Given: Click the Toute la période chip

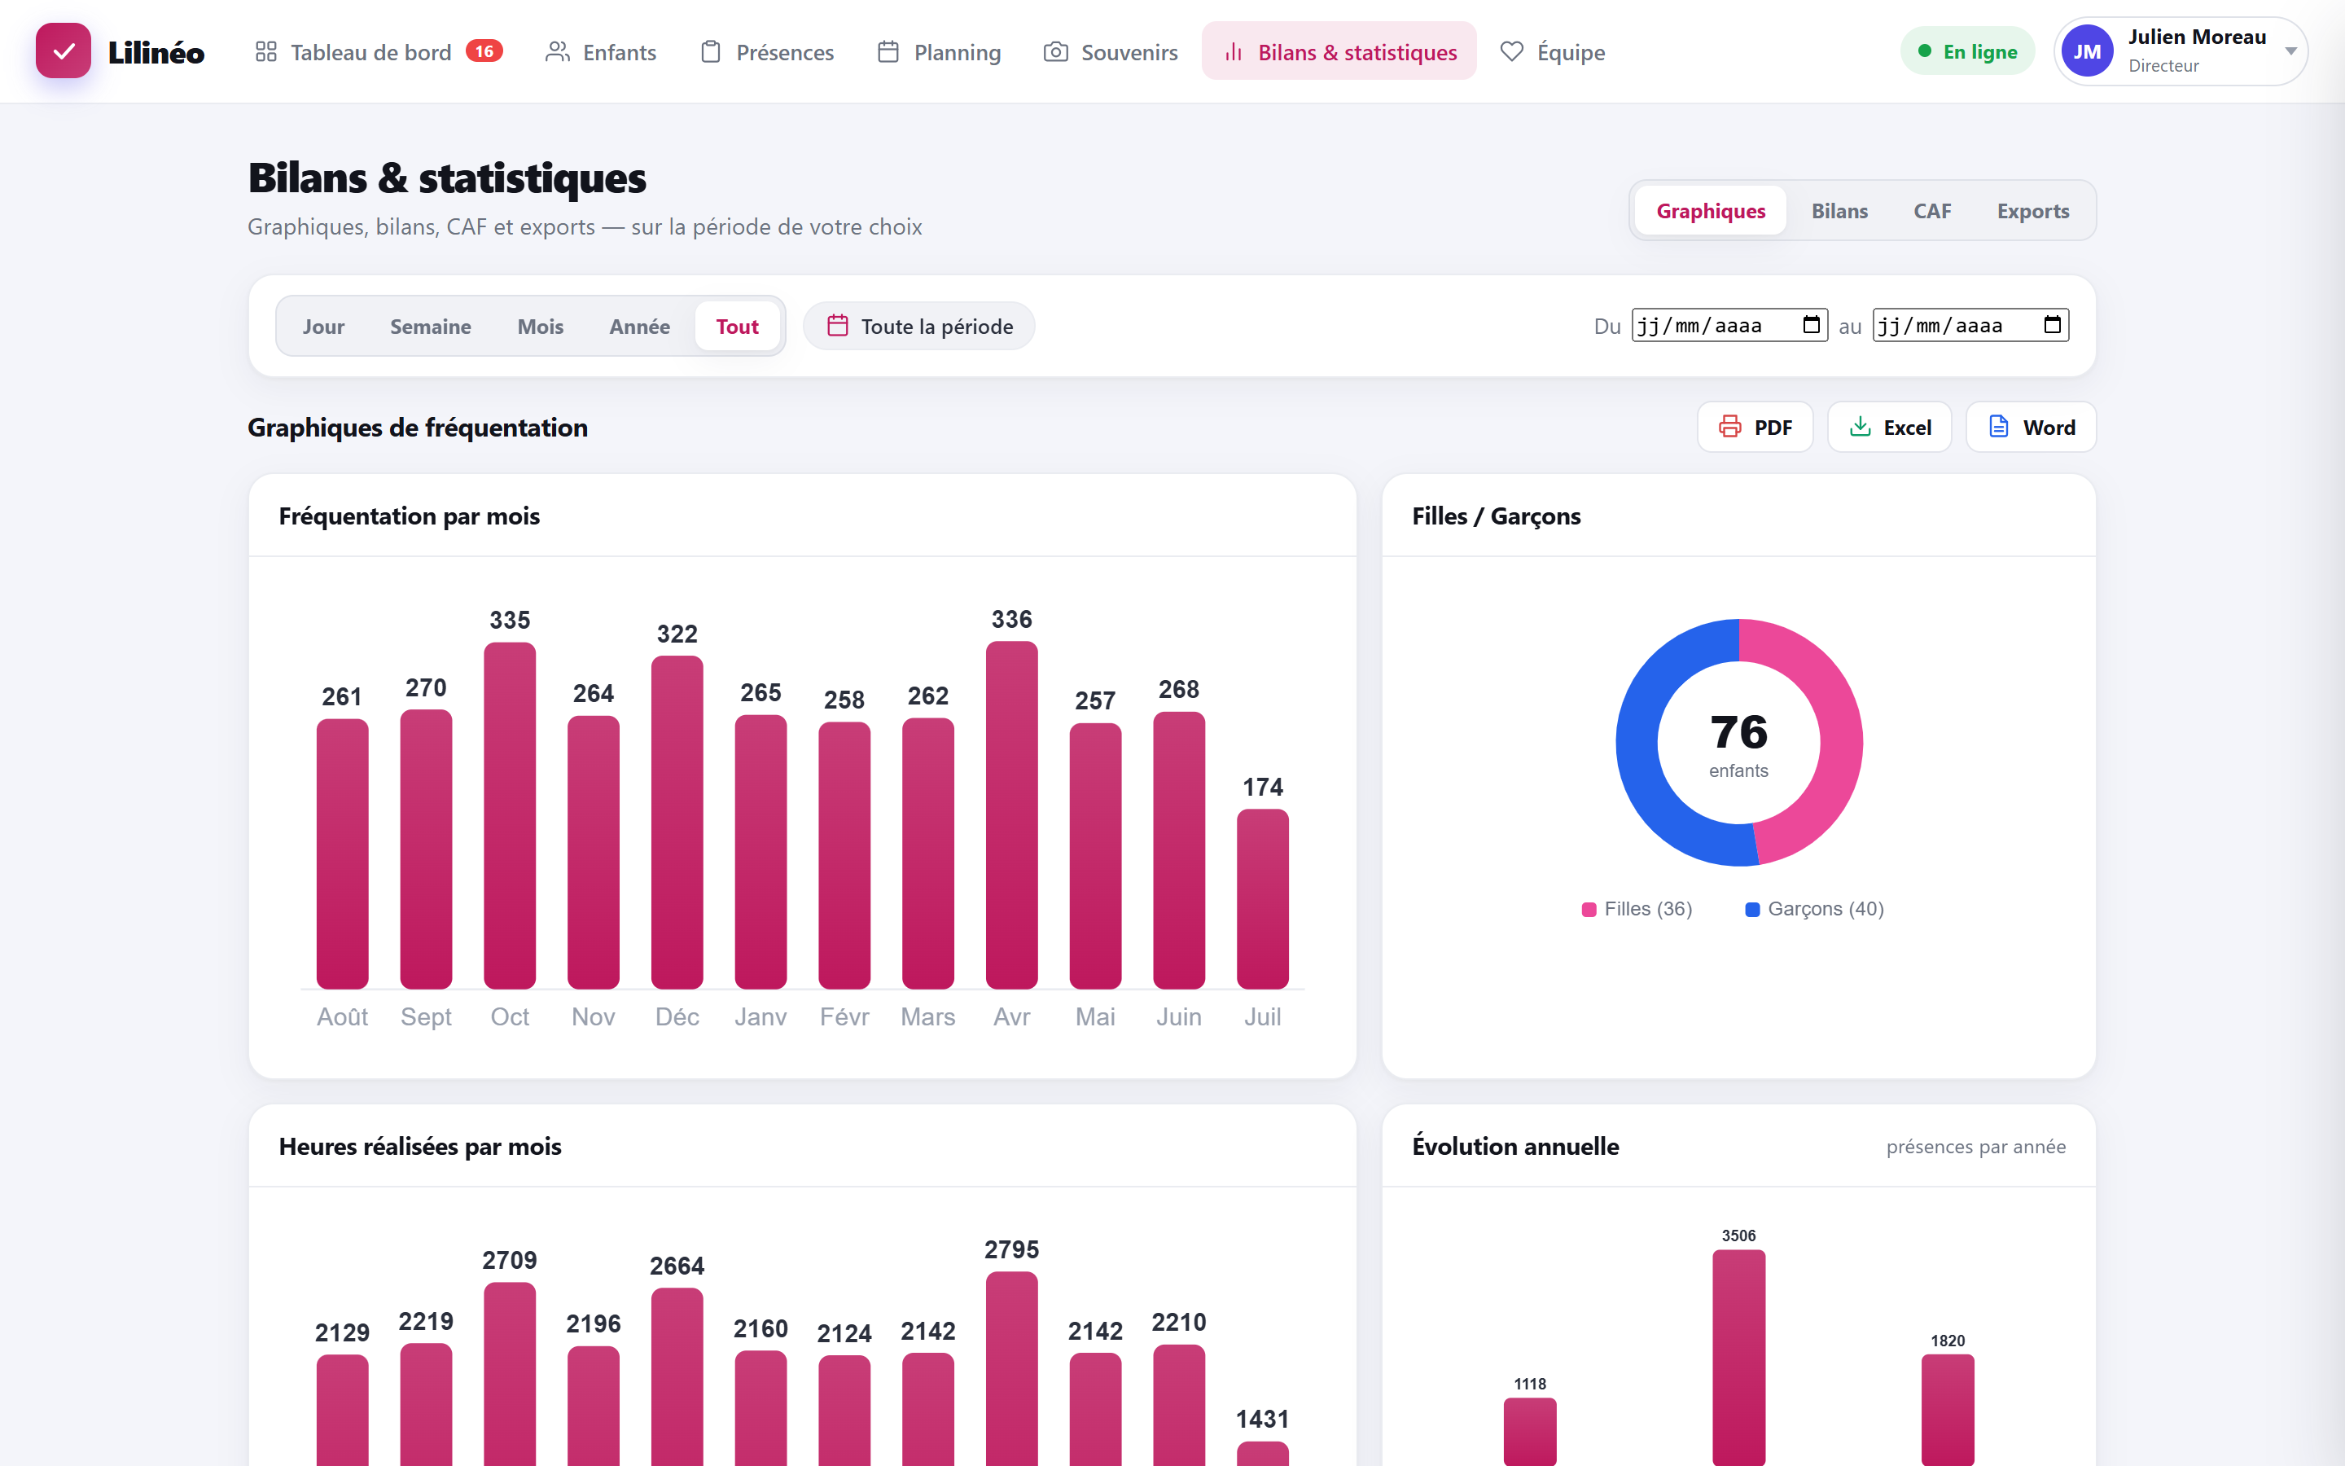Looking at the screenshot, I should [x=918, y=326].
